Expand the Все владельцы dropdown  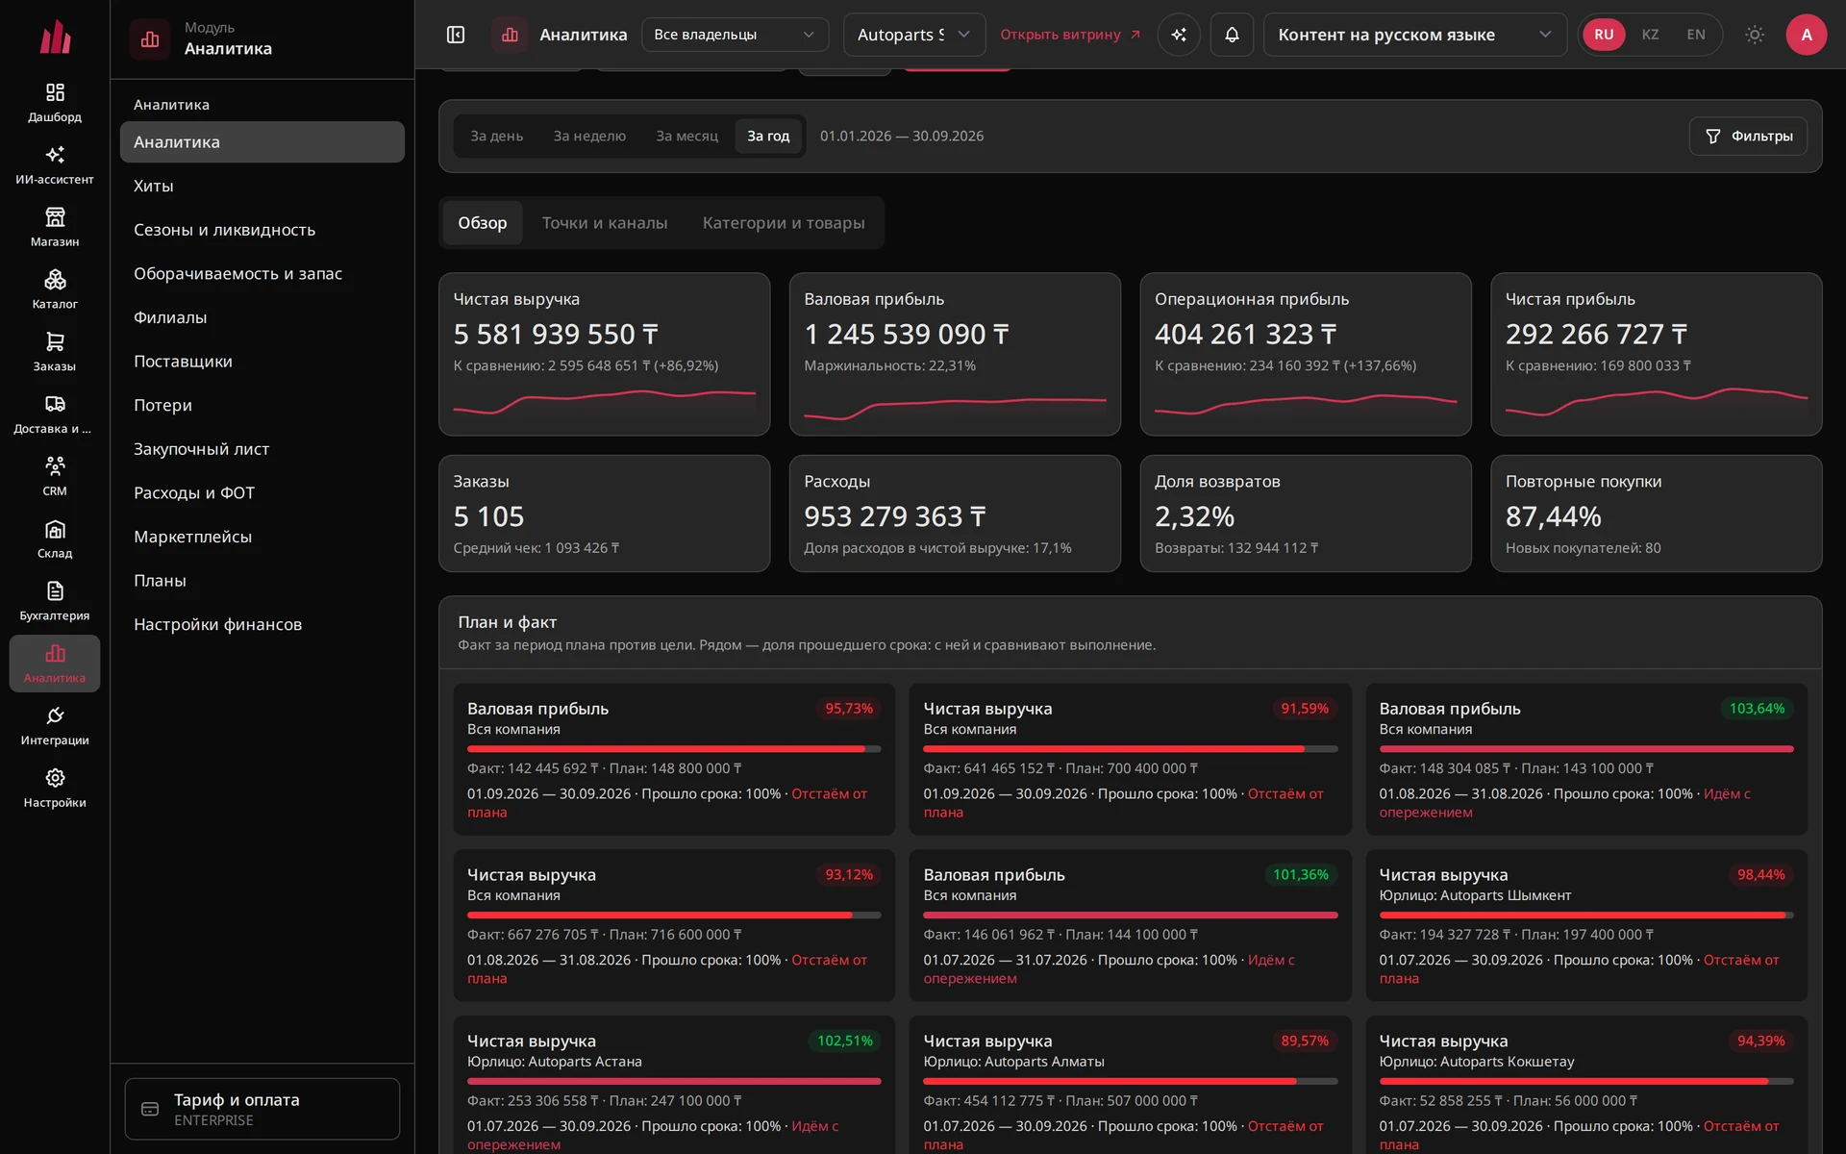pyautogui.click(x=735, y=35)
